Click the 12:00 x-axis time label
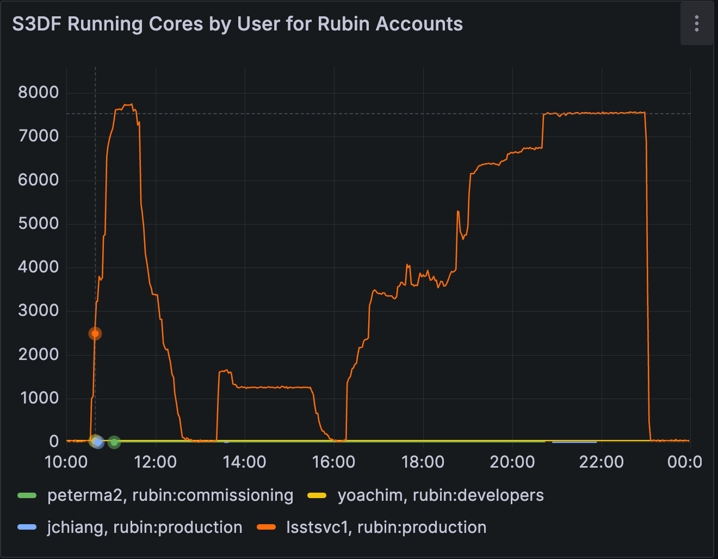The height and width of the screenshot is (559, 718). 155,462
